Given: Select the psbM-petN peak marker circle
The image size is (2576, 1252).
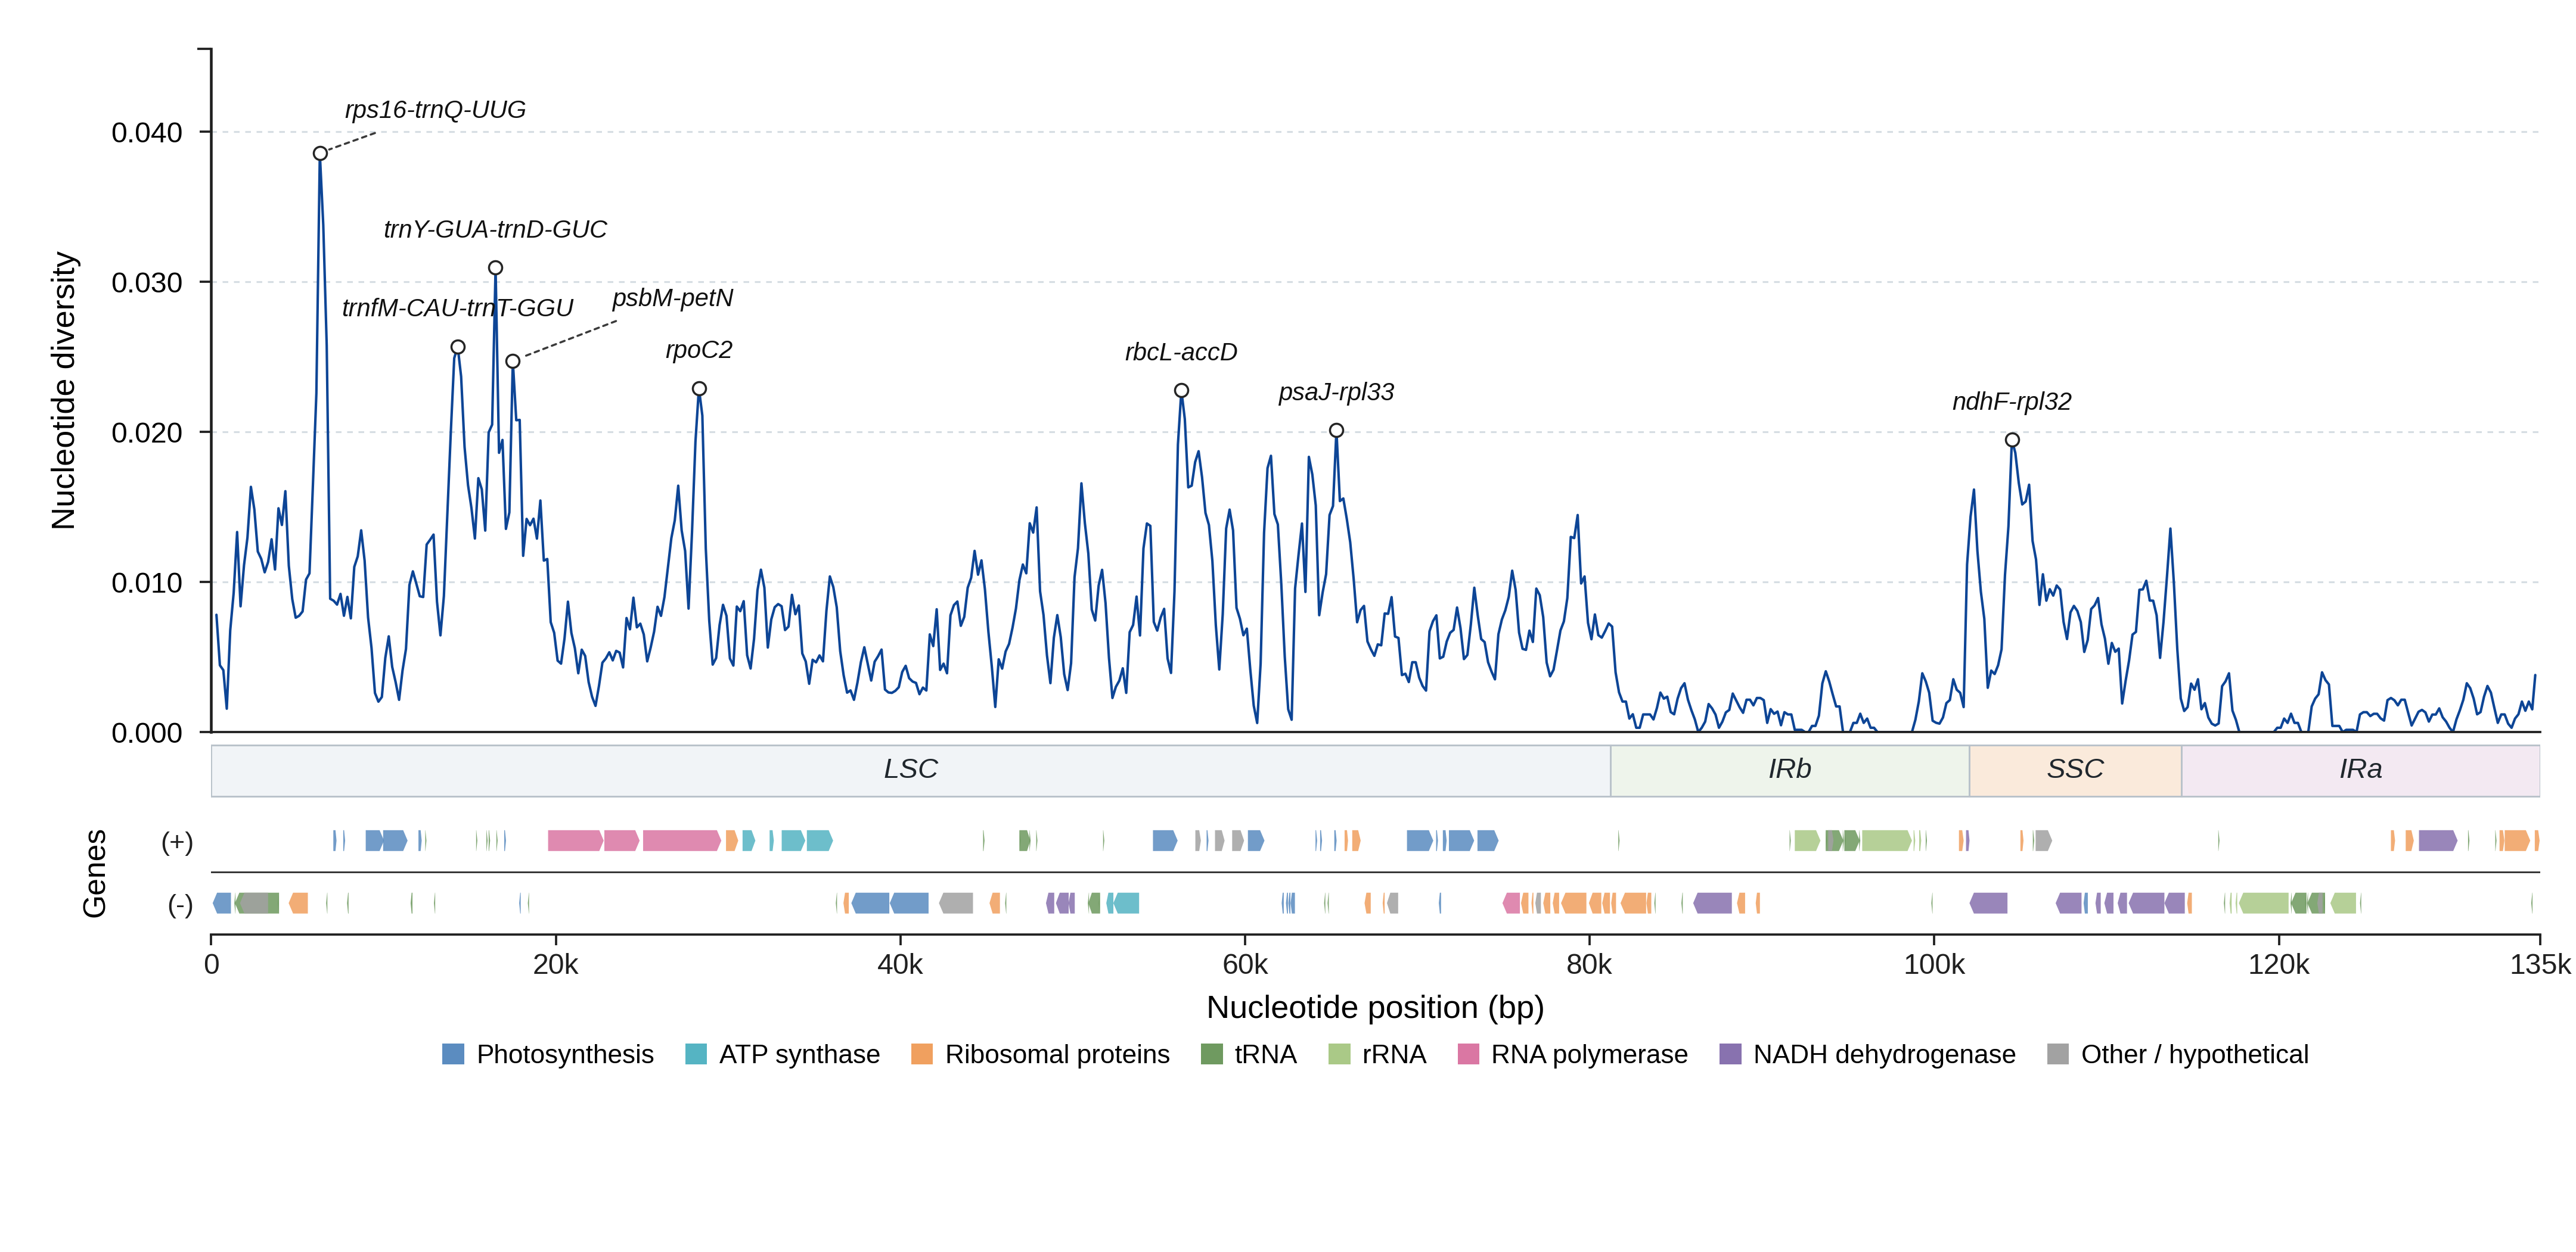Looking at the screenshot, I should tap(513, 361).
